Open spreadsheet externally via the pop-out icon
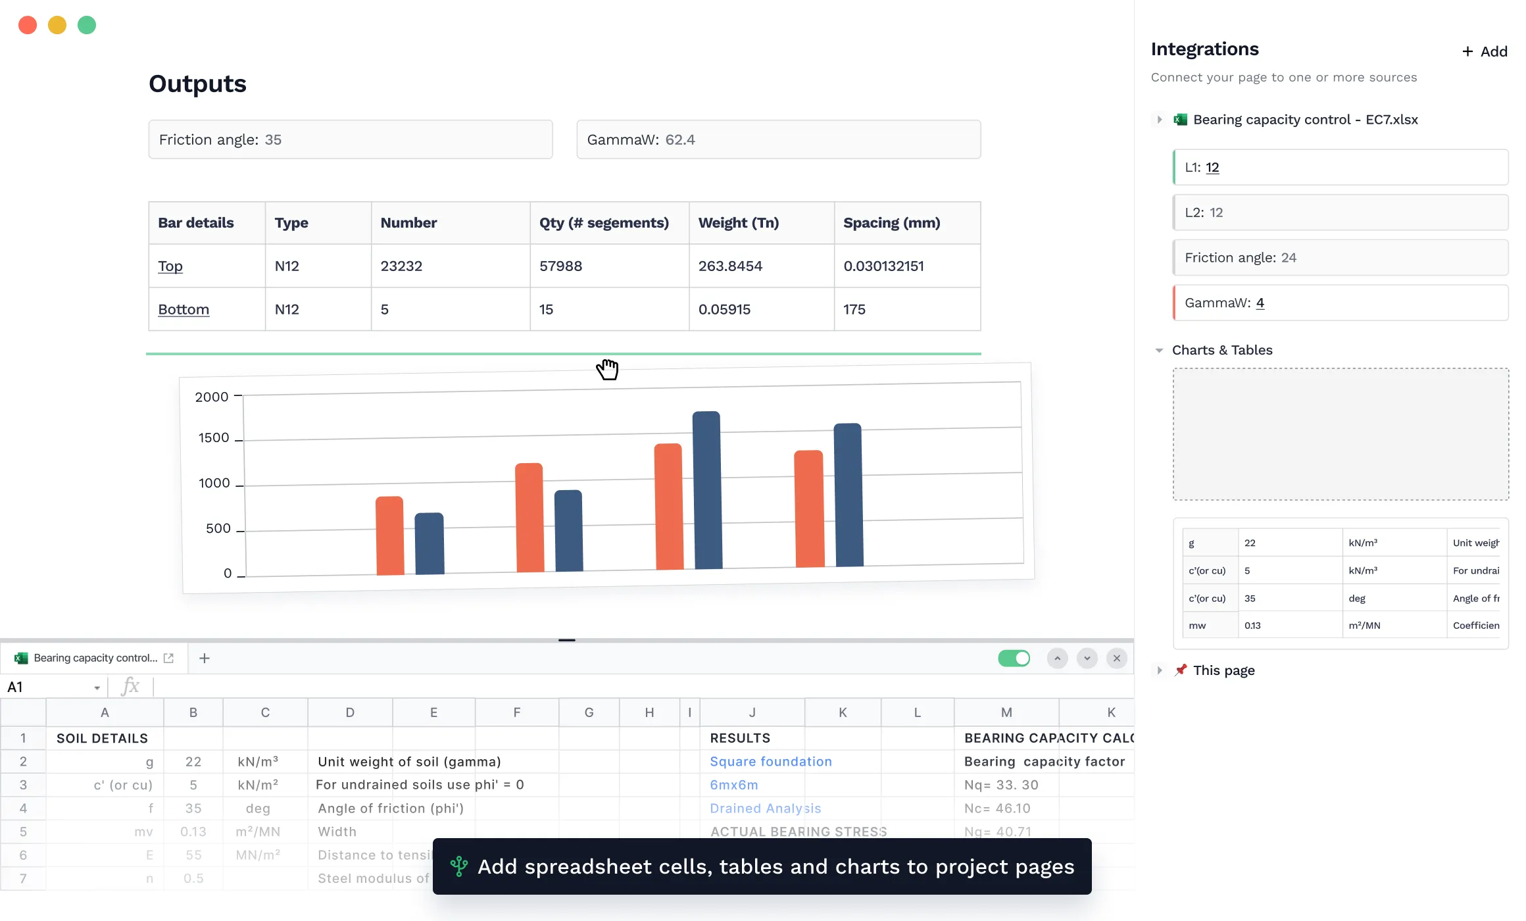 tap(169, 657)
